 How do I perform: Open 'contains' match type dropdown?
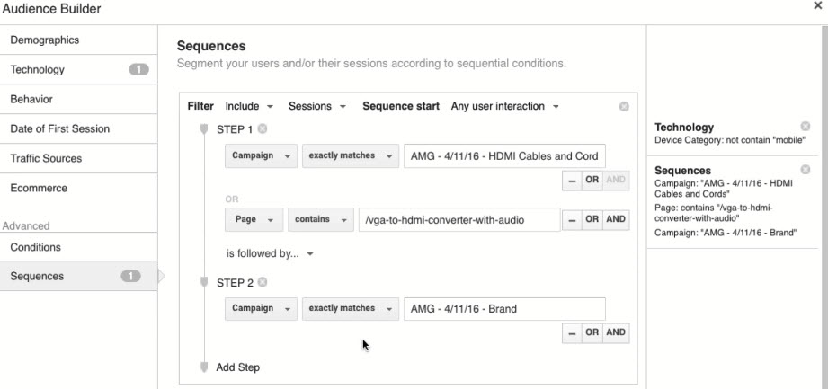[320, 219]
